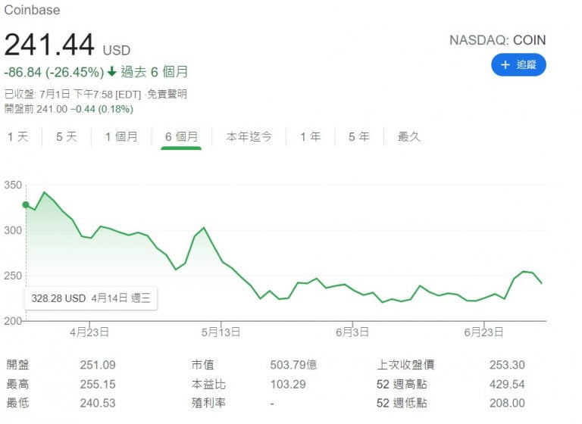This screenshot has height=424, width=582.
Task: Open the 免責聲明 disclaimer link
Action: [x=167, y=94]
